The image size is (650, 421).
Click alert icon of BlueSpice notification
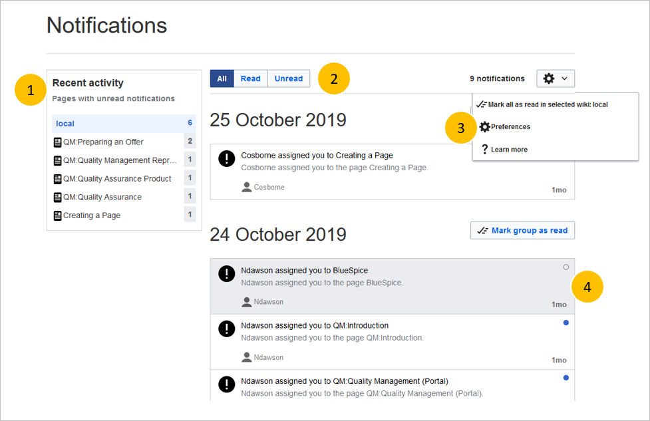click(227, 273)
